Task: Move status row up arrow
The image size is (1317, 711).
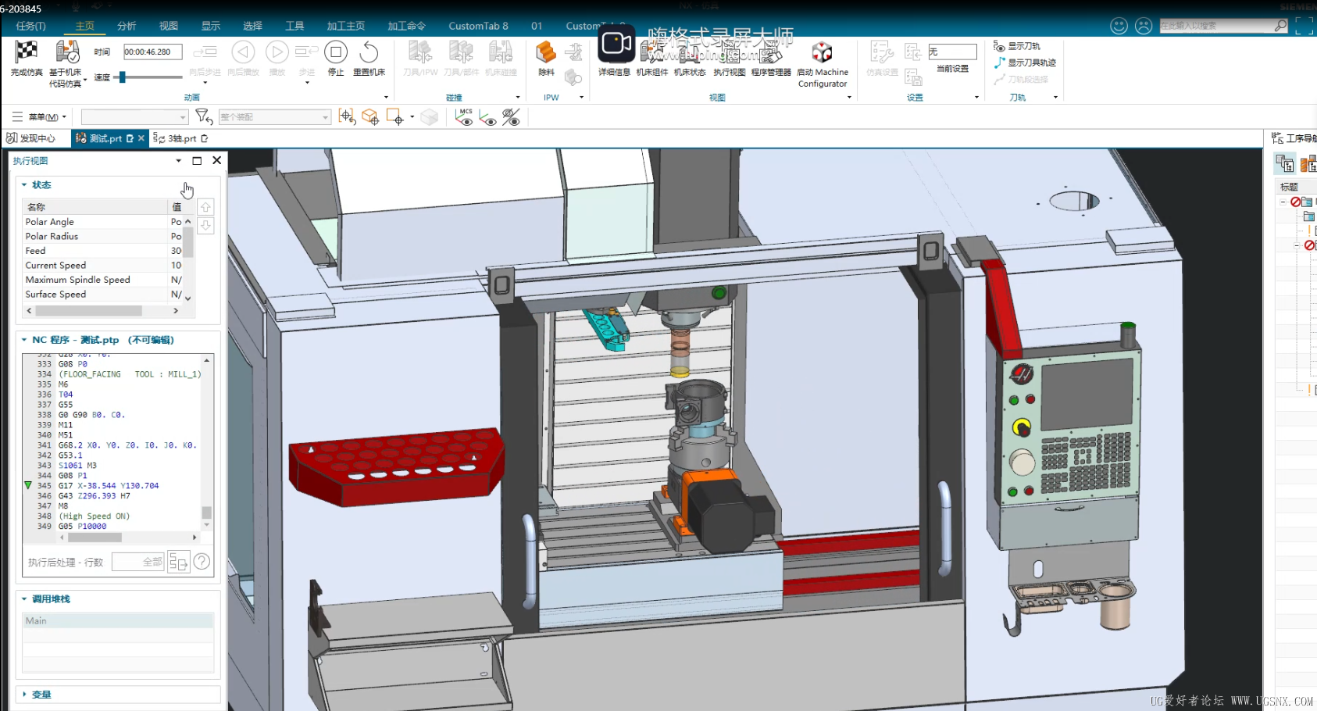Action: [x=205, y=207]
